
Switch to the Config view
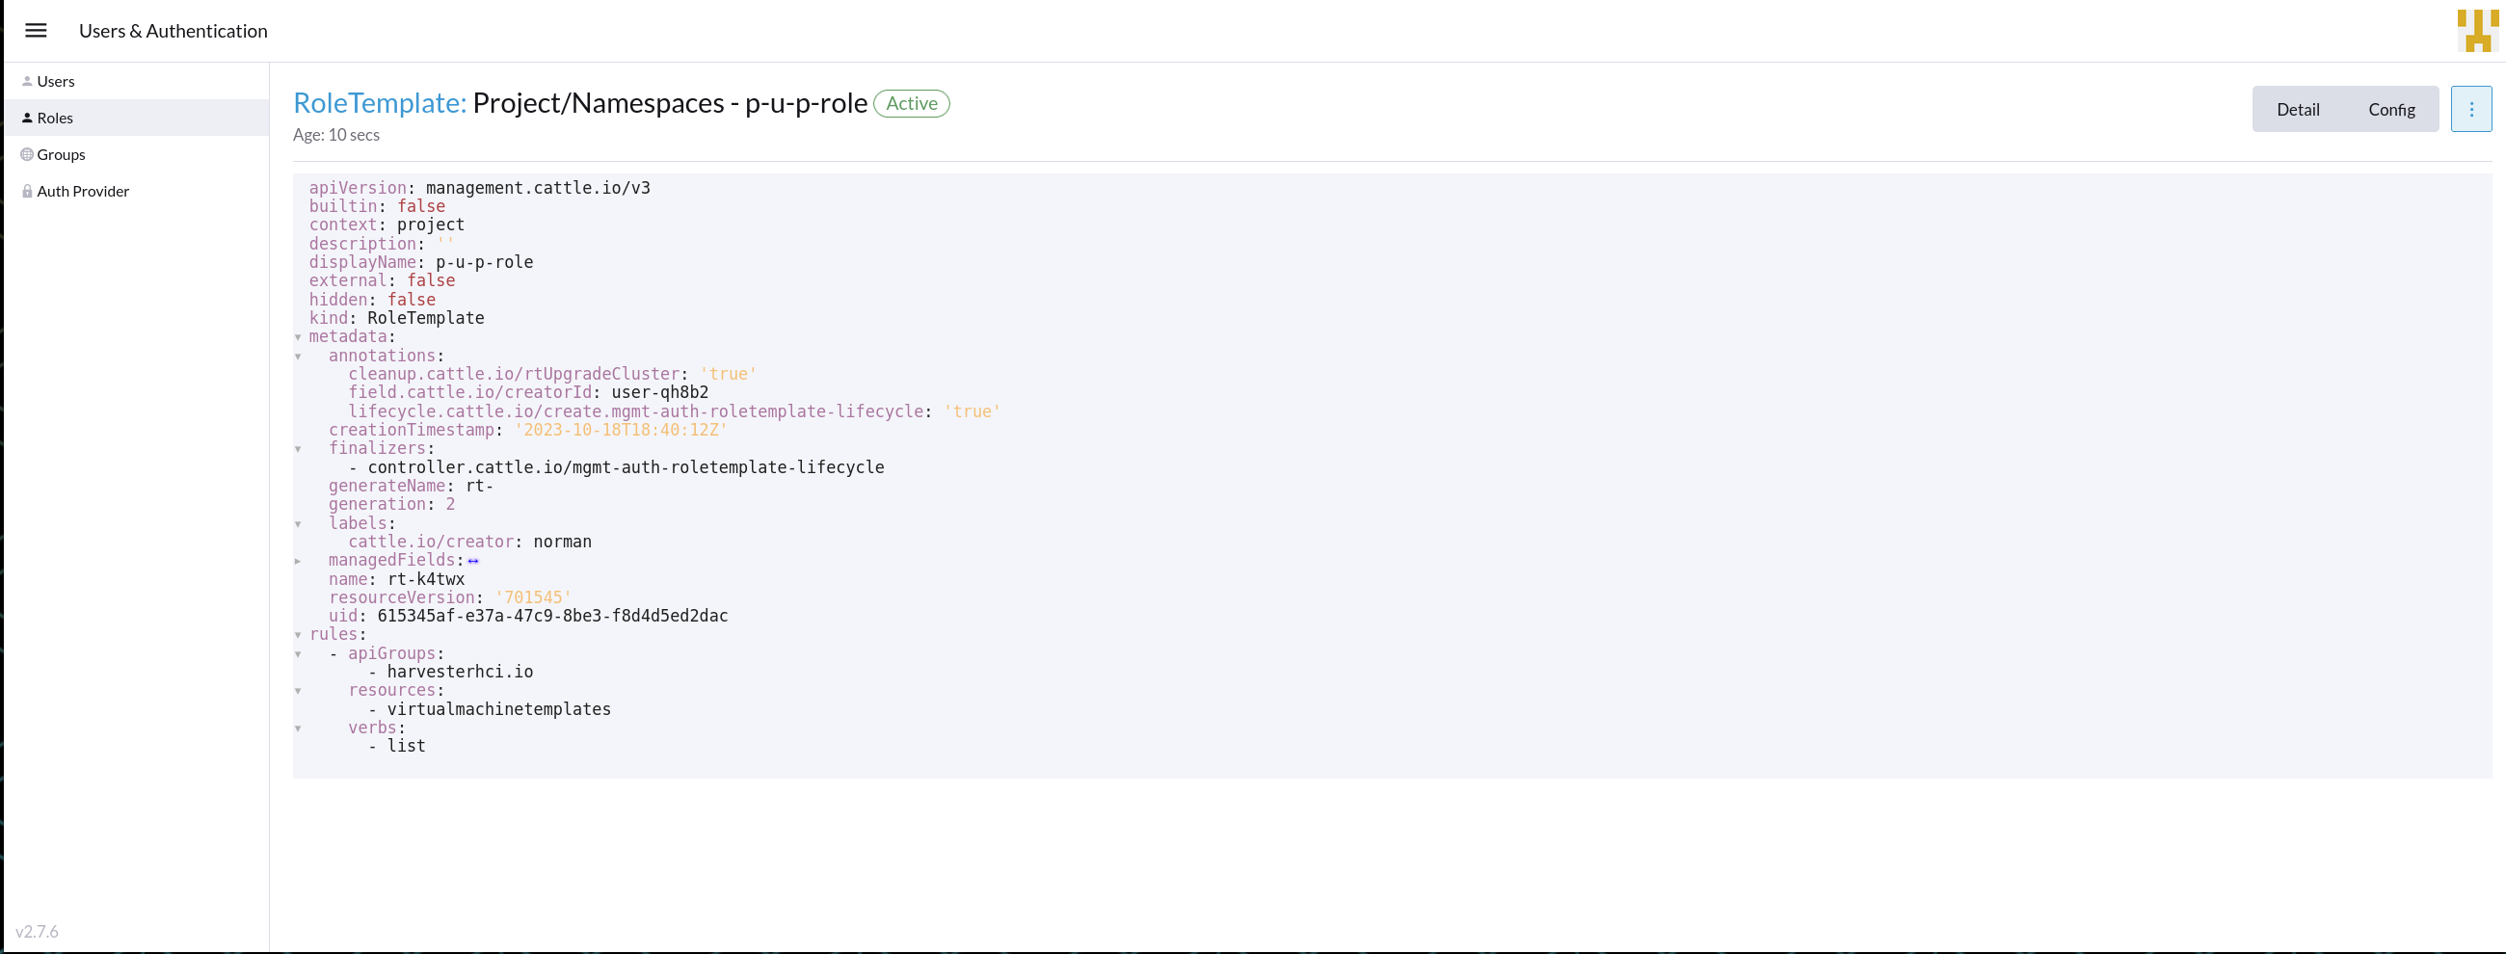[2392, 109]
